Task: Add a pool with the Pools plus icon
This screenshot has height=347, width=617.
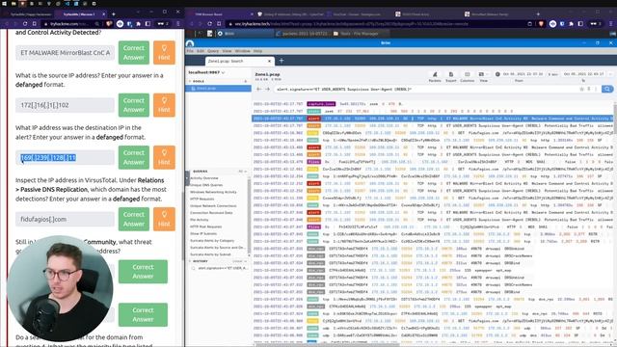Action: click(246, 81)
